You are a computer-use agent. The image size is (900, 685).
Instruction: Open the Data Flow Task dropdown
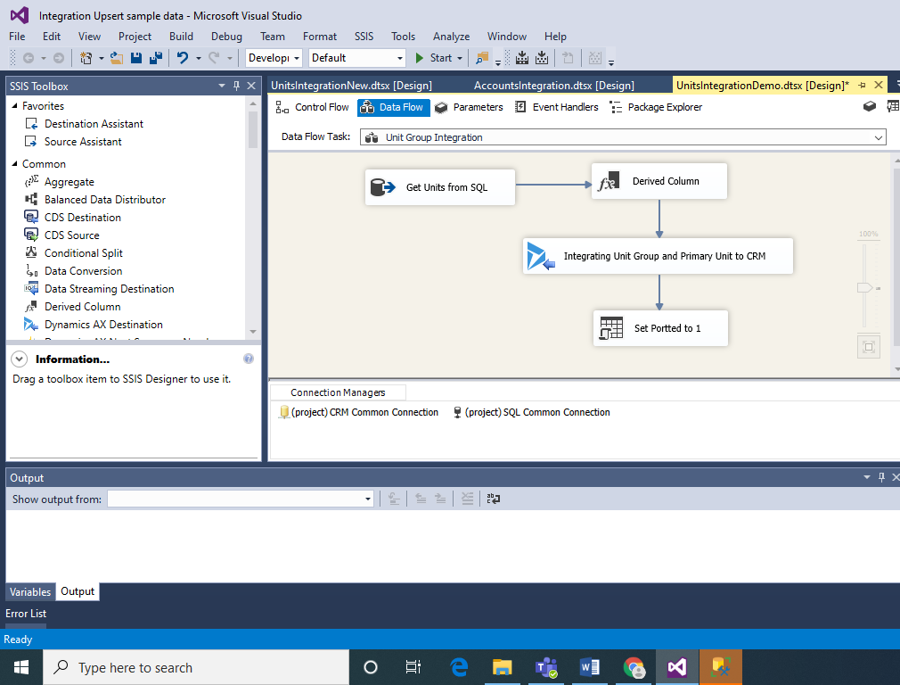(x=879, y=137)
